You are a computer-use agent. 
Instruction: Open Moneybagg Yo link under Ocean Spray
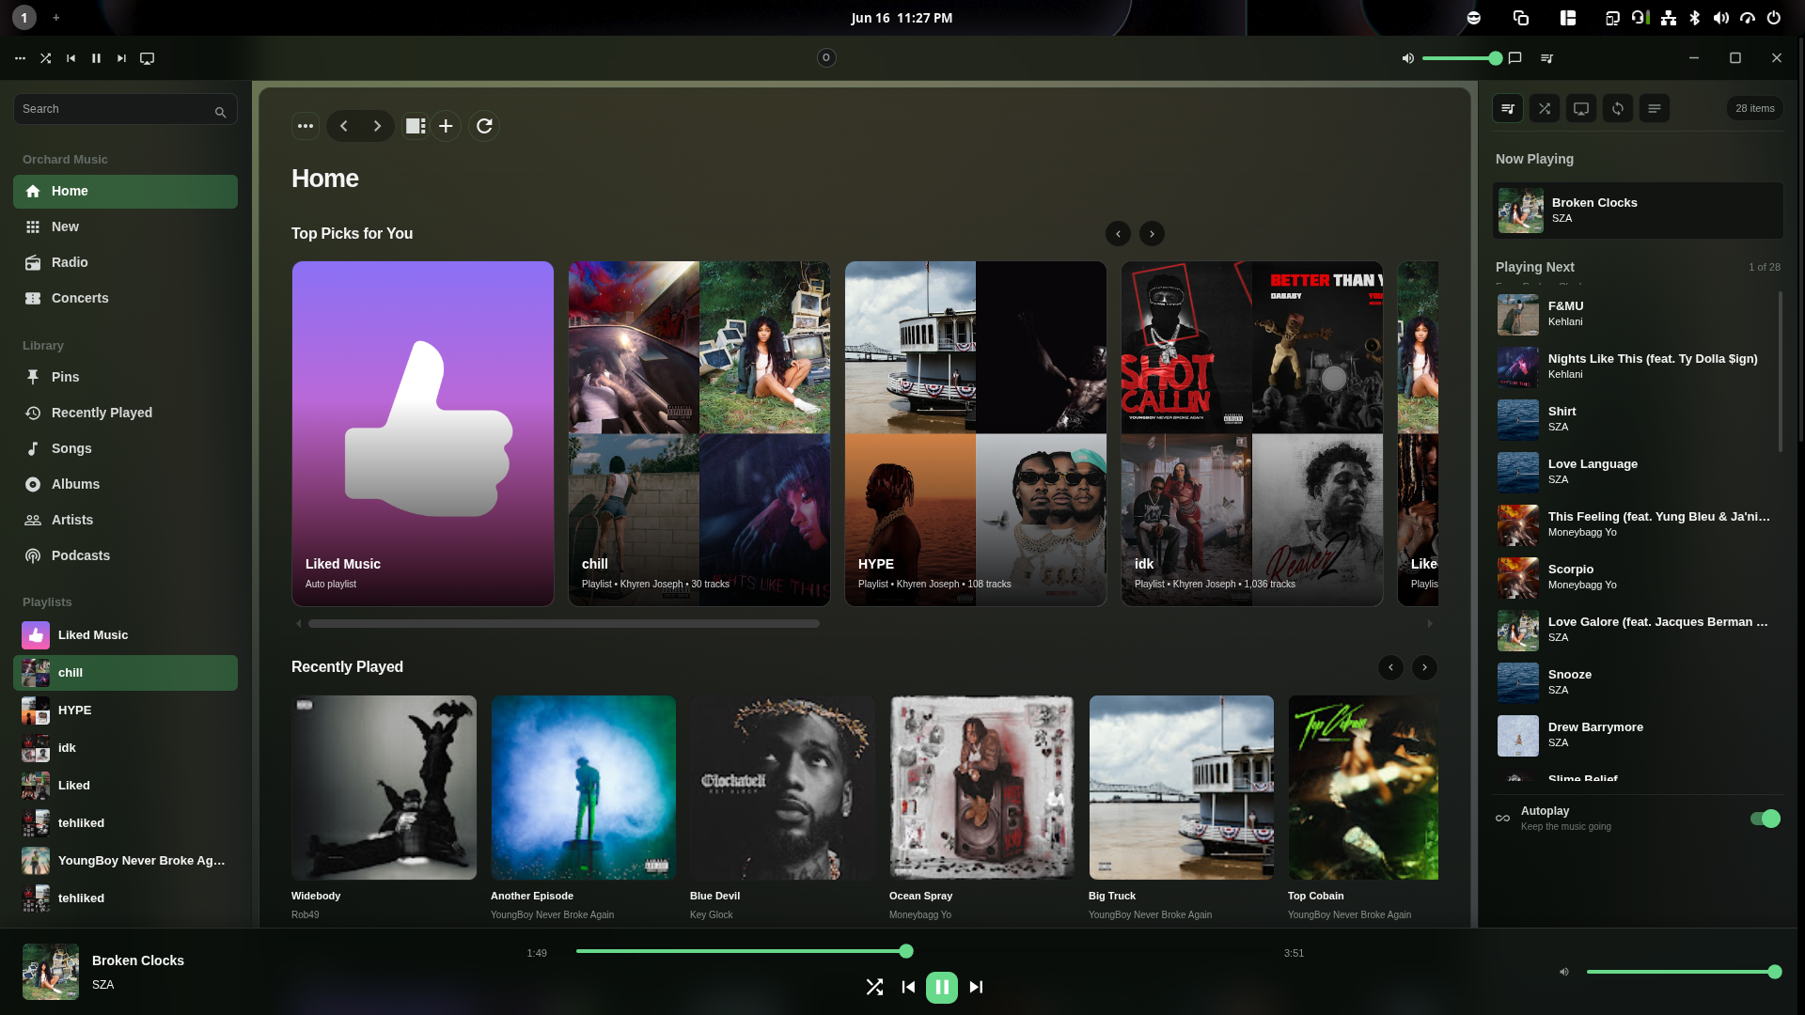pyautogui.click(x=920, y=914)
